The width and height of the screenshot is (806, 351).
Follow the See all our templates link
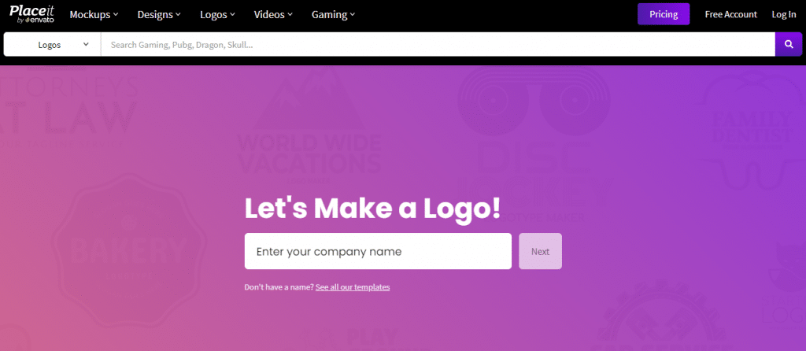(x=353, y=287)
